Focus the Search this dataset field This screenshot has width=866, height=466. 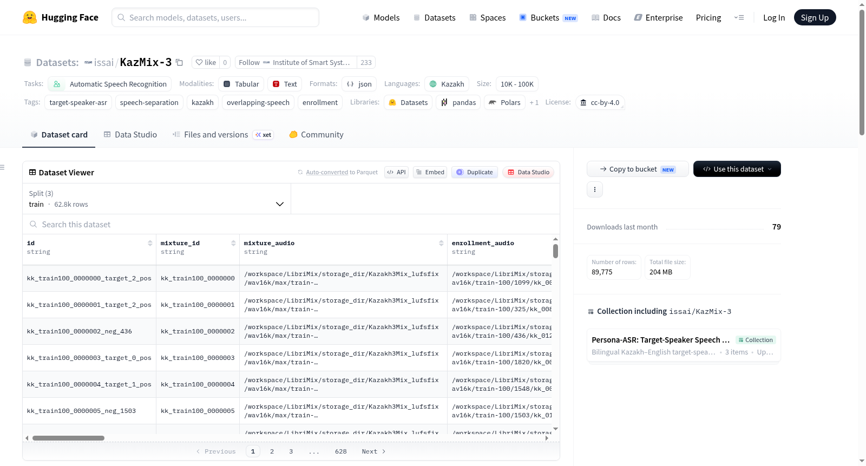291,224
